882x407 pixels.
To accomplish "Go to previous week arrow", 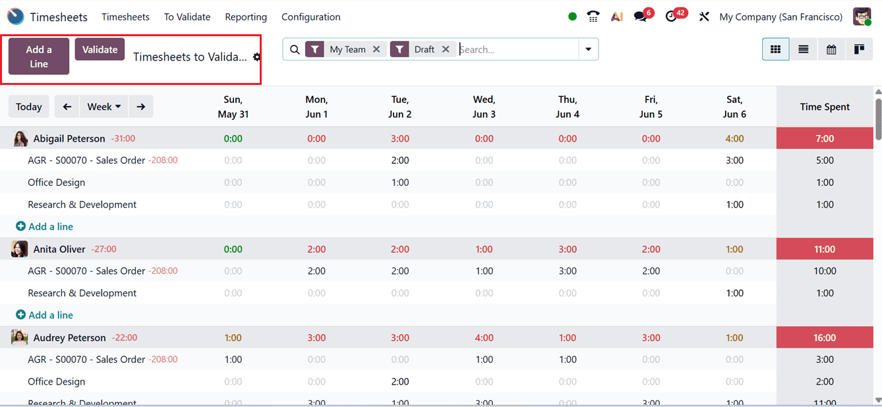I will (x=67, y=107).
